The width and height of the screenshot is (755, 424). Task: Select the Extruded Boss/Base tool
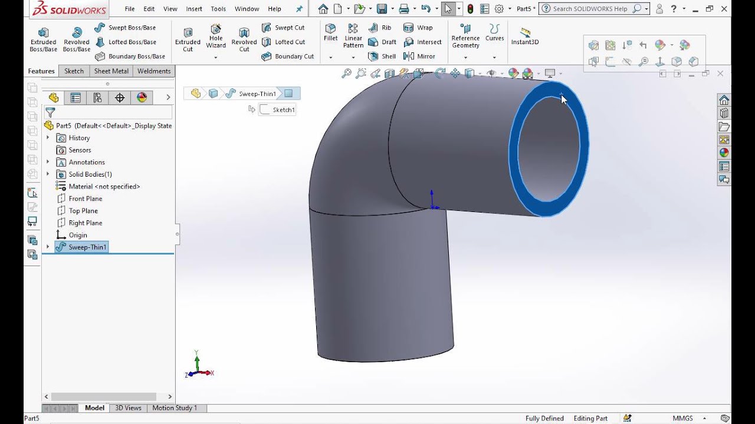click(x=43, y=39)
